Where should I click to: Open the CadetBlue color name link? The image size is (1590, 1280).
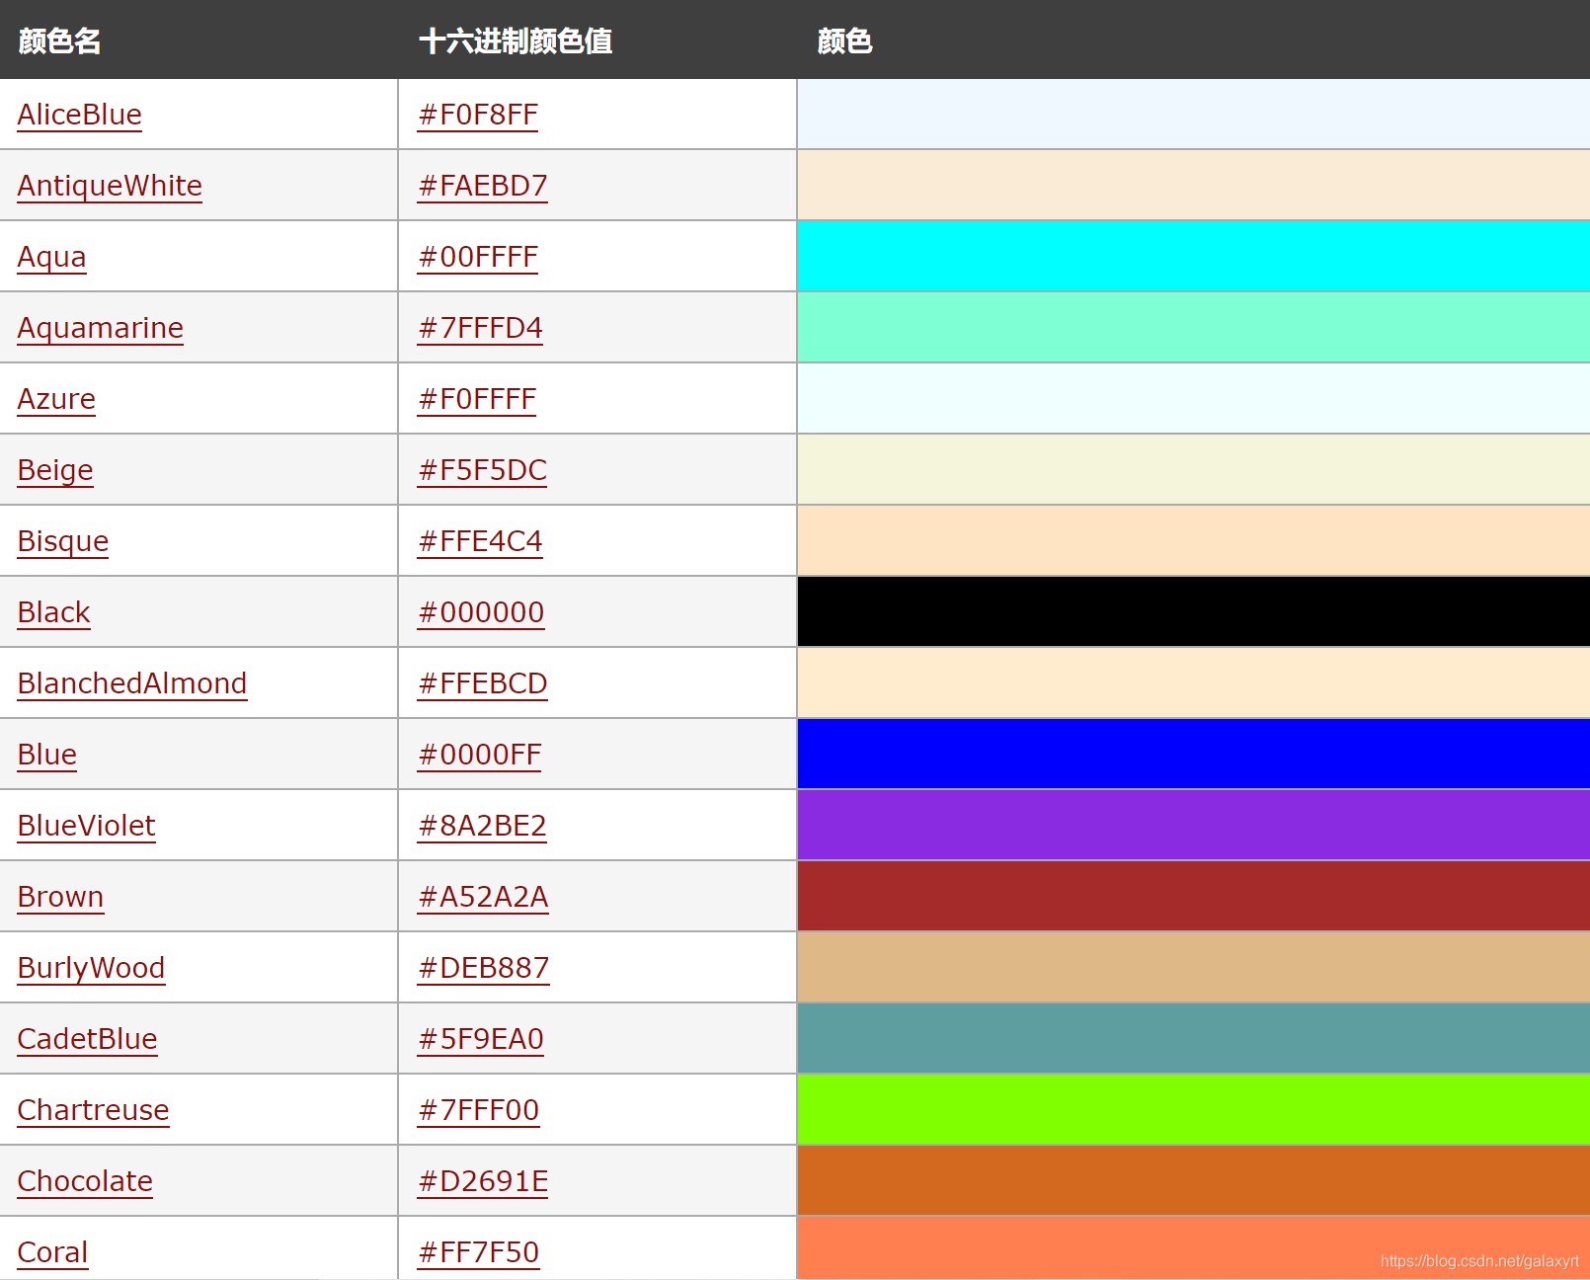click(x=88, y=1039)
